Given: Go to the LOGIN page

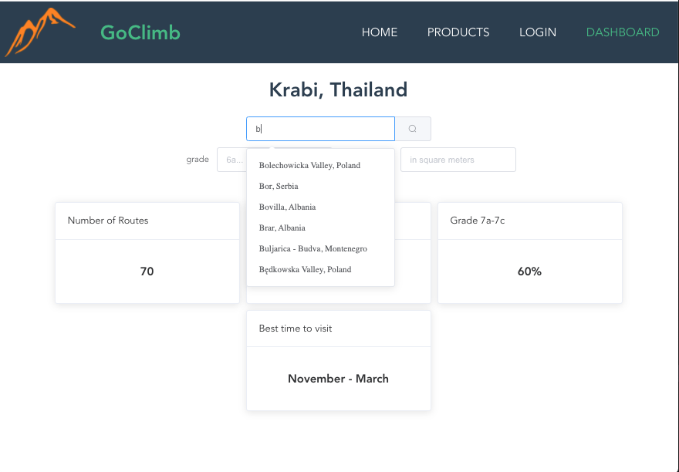Looking at the screenshot, I should (x=538, y=32).
